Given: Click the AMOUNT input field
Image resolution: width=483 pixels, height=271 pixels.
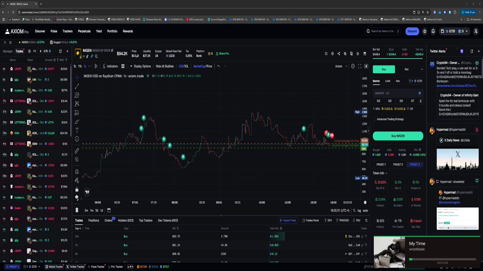Looking at the screenshot, I should click(398, 93).
